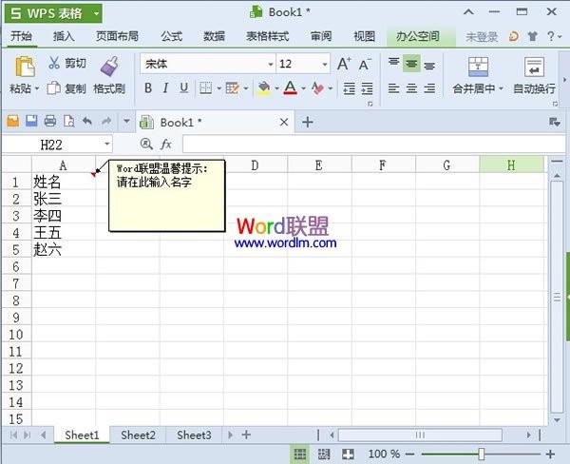The height and width of the screenshot is (464, 570).
Task: Open the font size dropdown
Action: [325, 65]
